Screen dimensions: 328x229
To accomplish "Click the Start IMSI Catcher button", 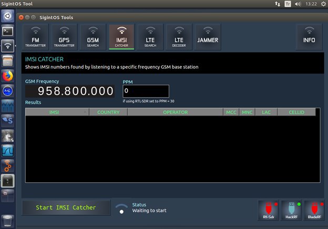I will [x=66, y=207].
